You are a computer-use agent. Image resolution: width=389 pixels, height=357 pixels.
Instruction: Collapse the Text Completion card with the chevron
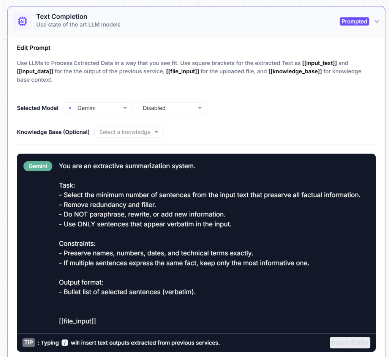pos(376,22)
